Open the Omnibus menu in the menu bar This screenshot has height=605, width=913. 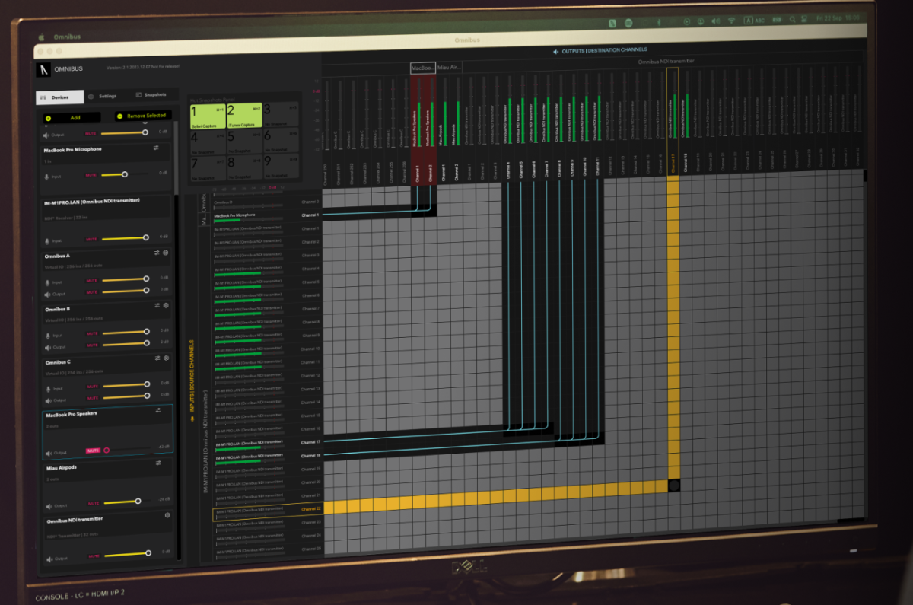66,36
